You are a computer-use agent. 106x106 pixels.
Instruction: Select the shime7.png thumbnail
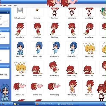[54, 29]
